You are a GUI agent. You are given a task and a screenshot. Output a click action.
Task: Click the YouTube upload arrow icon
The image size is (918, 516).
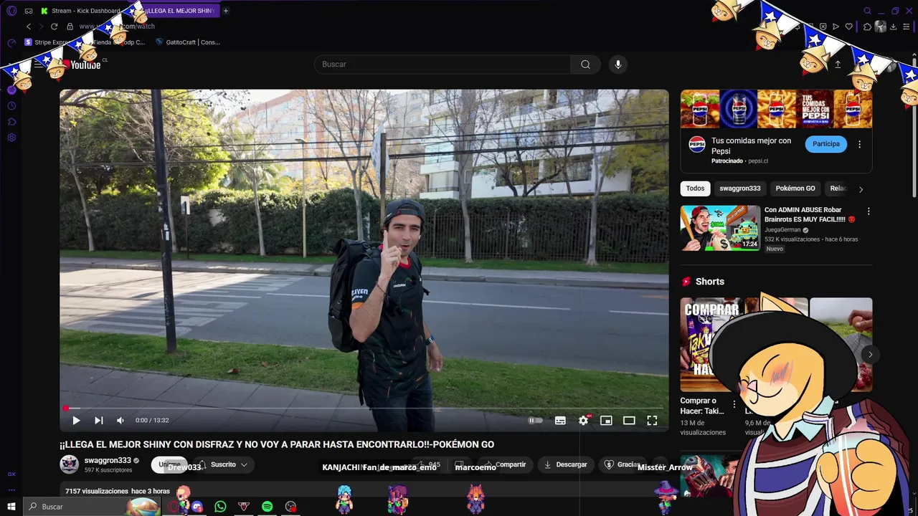838,64
